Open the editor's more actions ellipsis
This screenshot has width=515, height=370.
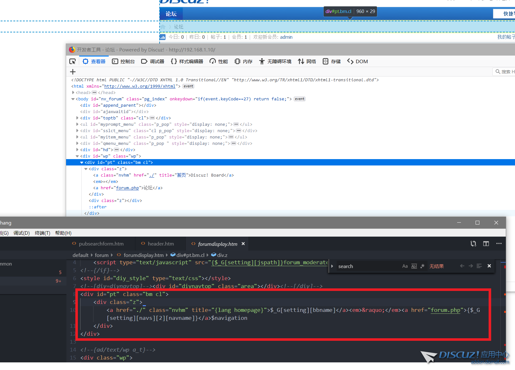click(x=499, y=244)
